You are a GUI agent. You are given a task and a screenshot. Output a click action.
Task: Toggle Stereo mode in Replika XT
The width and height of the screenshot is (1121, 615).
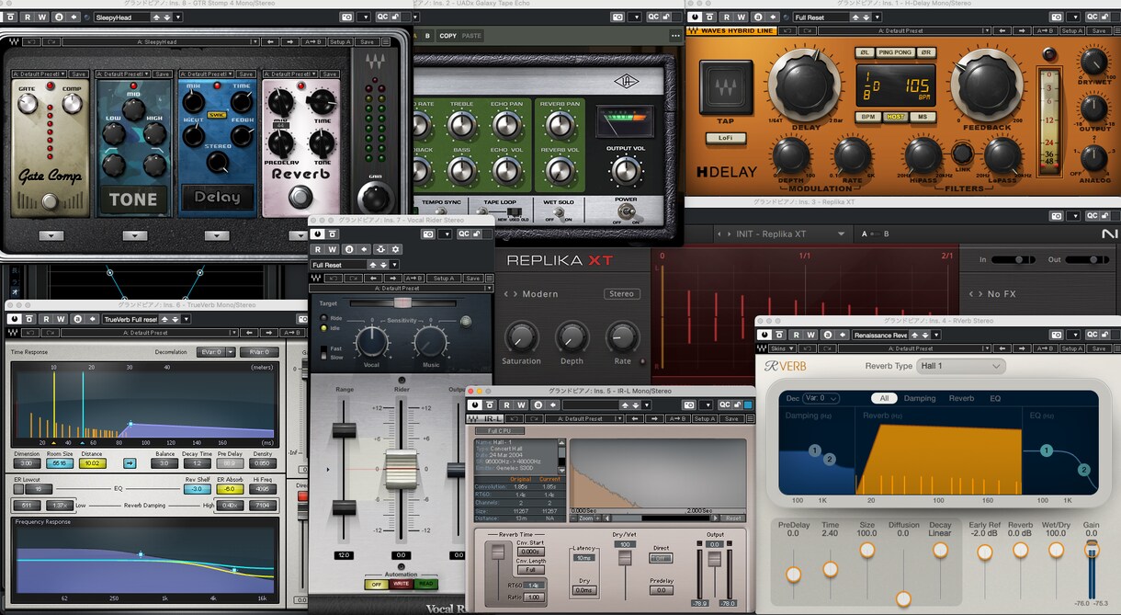622,294
